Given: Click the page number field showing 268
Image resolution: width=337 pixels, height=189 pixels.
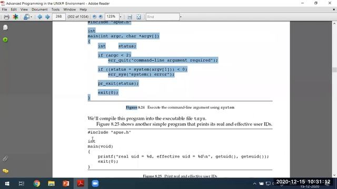Looking at the screenshot, I should click(x=58, y=16).
